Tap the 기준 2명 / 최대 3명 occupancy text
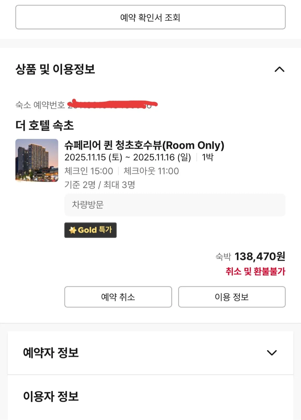301x420 pixels. (100, 185)
